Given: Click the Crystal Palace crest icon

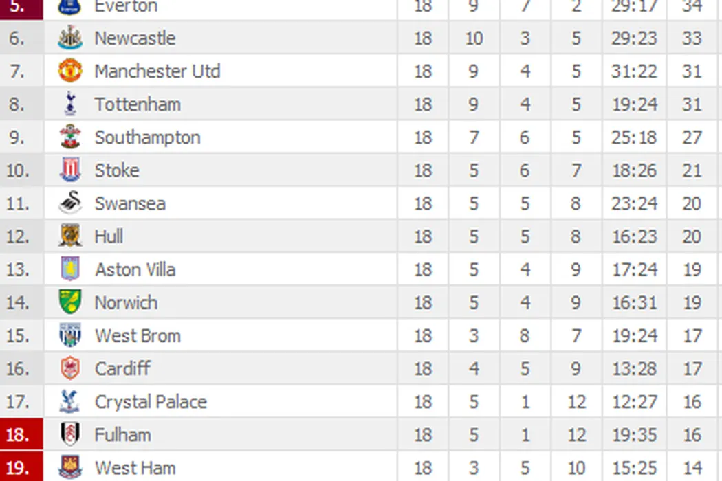Looking at the screenshot, I should (x=69, y=402).
